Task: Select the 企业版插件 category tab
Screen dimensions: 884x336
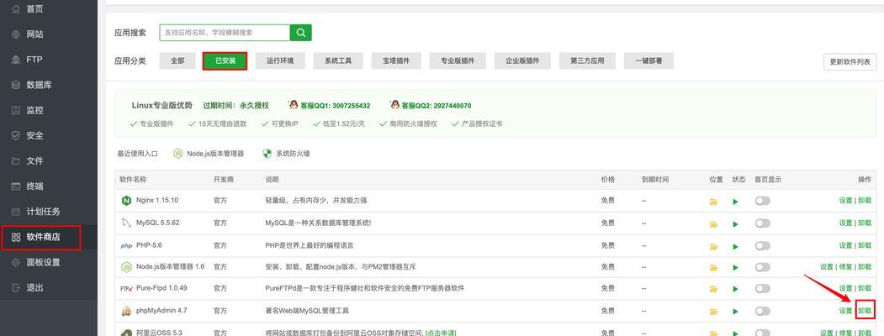Action: [522, 60]
